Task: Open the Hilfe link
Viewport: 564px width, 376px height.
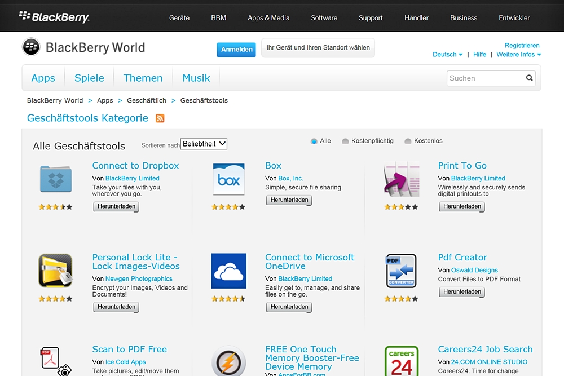Action: (x=479, y=54)
